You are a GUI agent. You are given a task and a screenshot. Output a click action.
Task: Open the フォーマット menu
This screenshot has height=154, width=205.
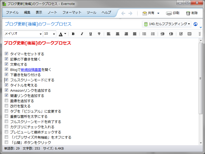click(x=72, y=13)
